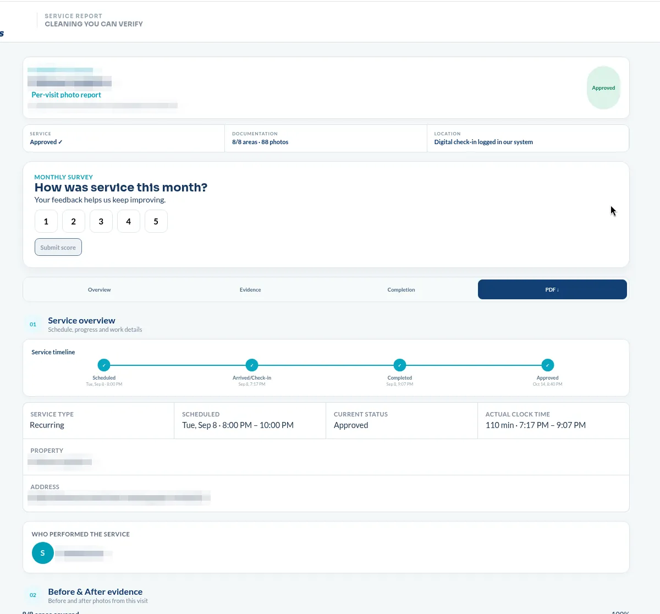
Task: Select rating score 1
Action: 46,221
